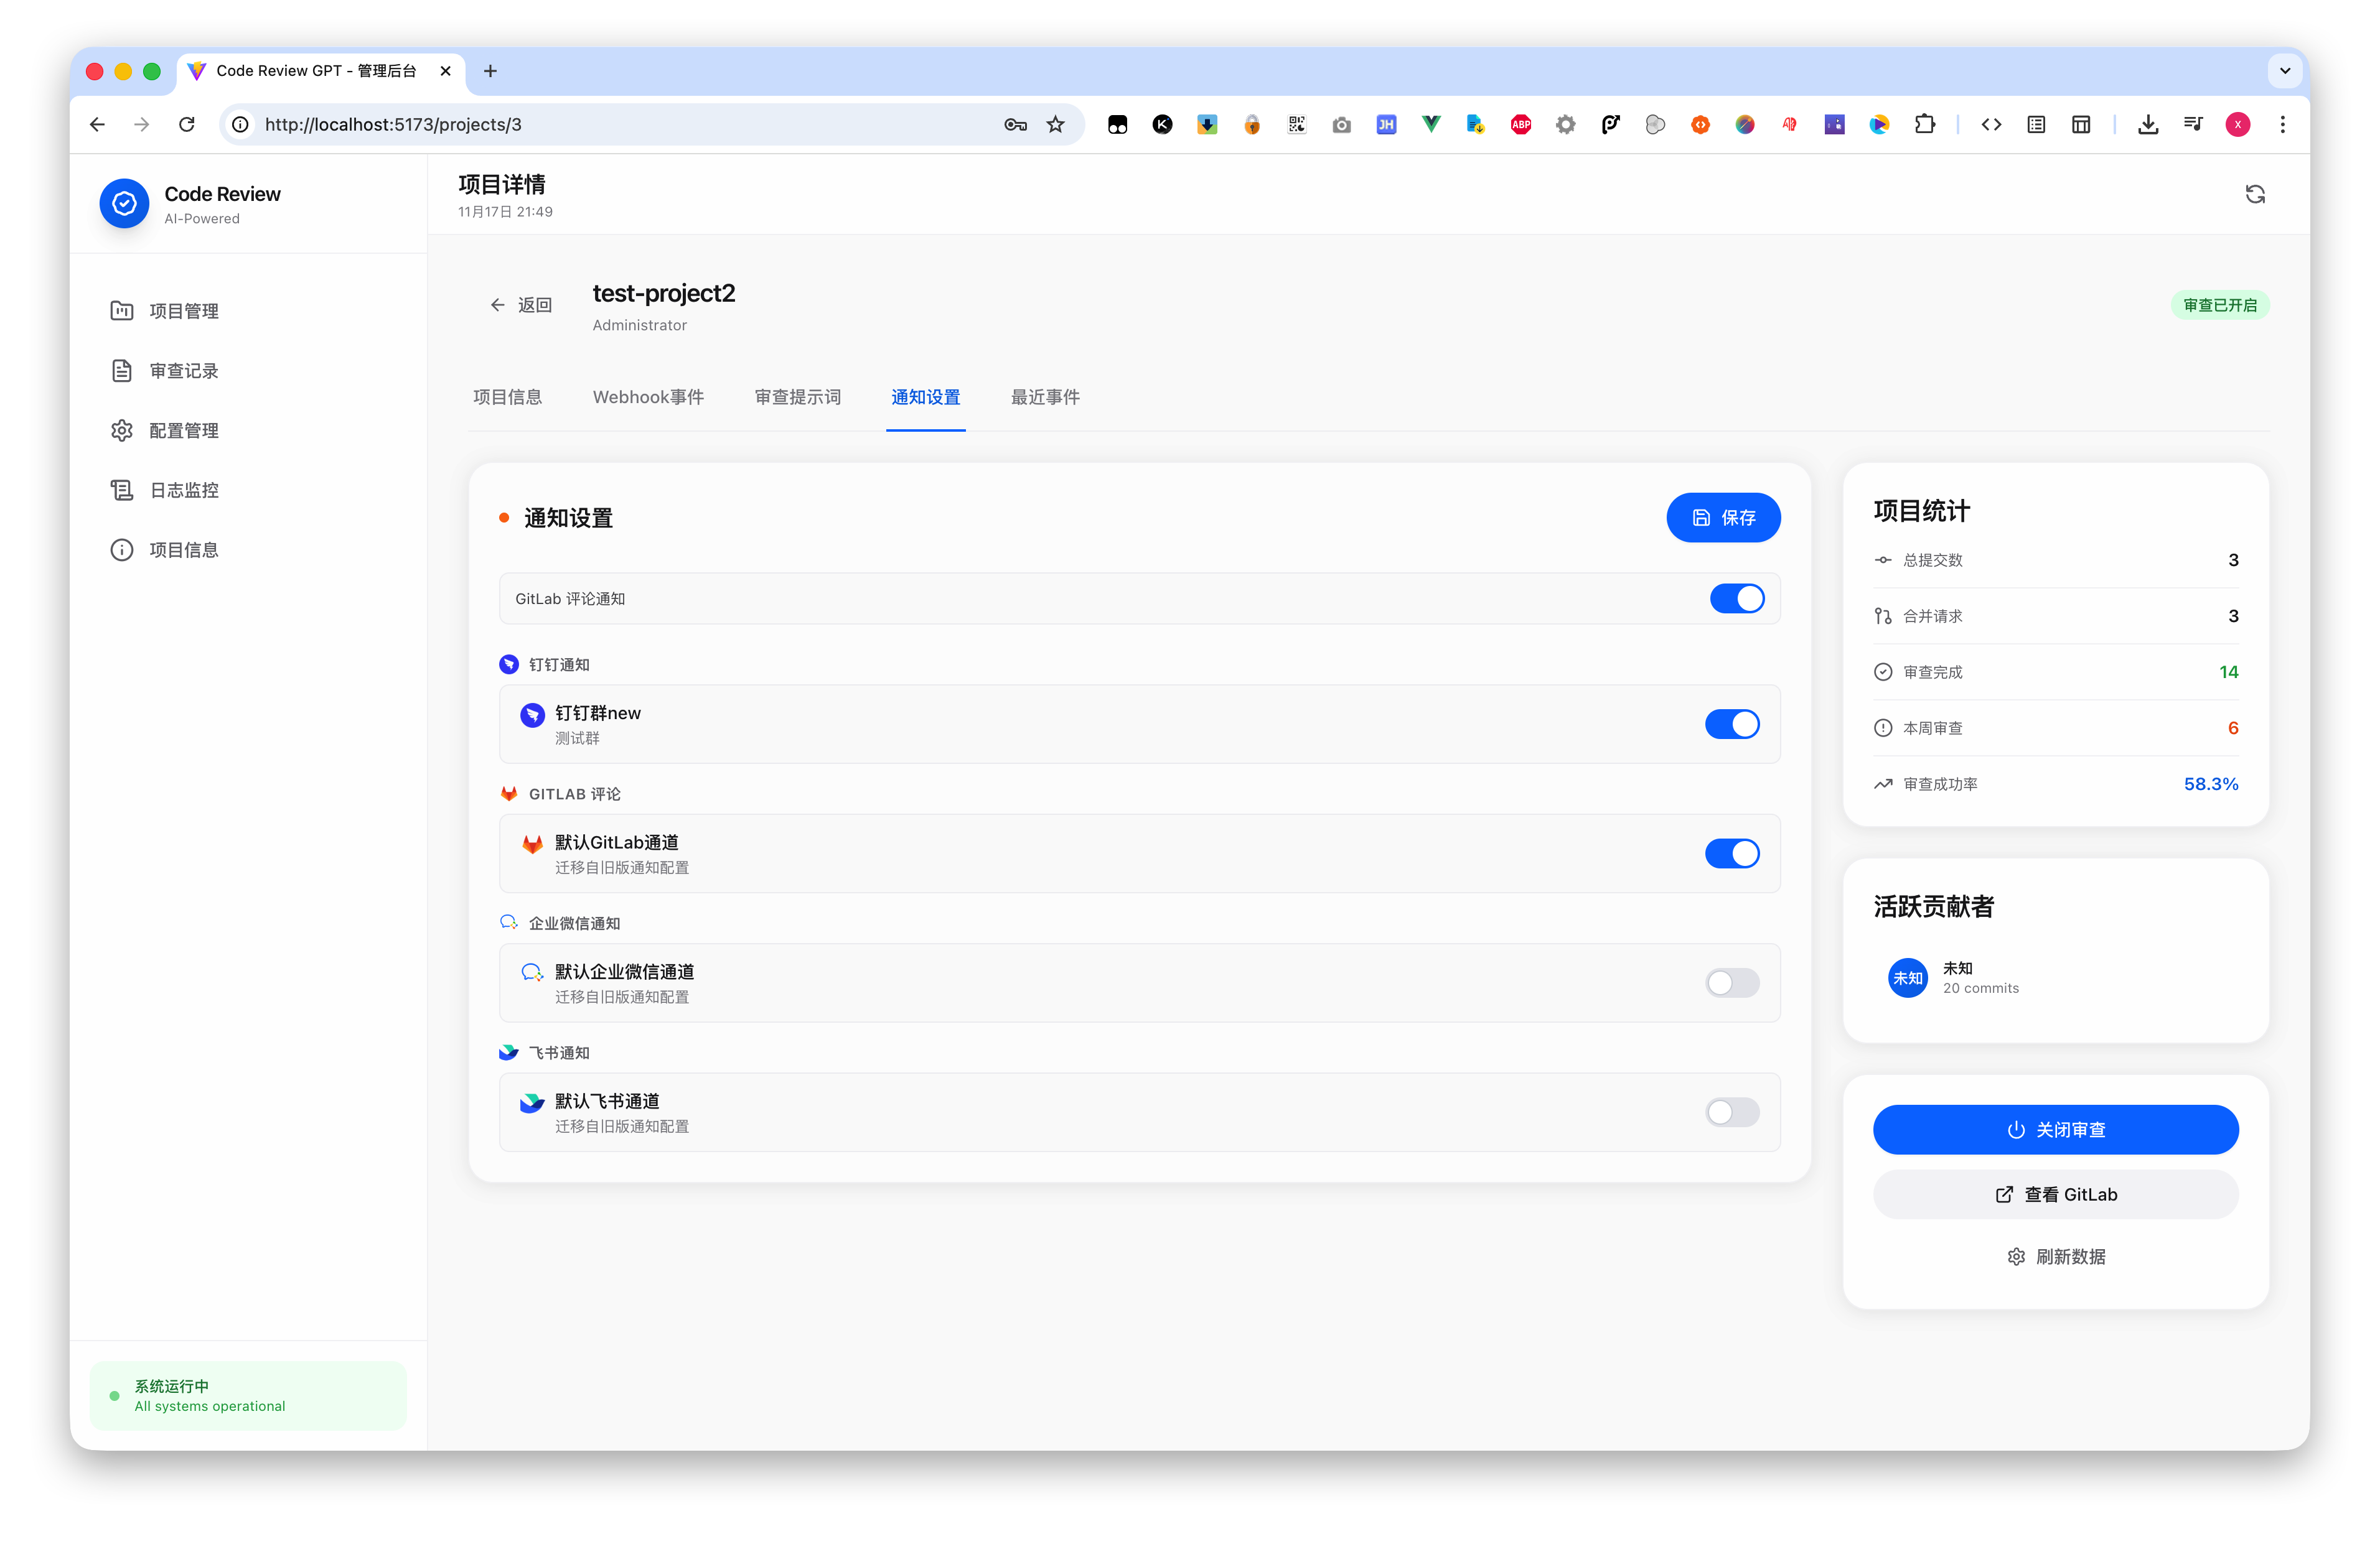Click the browser reload page icon

pos(187,125)
